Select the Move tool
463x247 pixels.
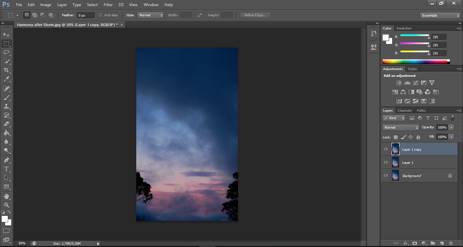(x=6, y=35)
